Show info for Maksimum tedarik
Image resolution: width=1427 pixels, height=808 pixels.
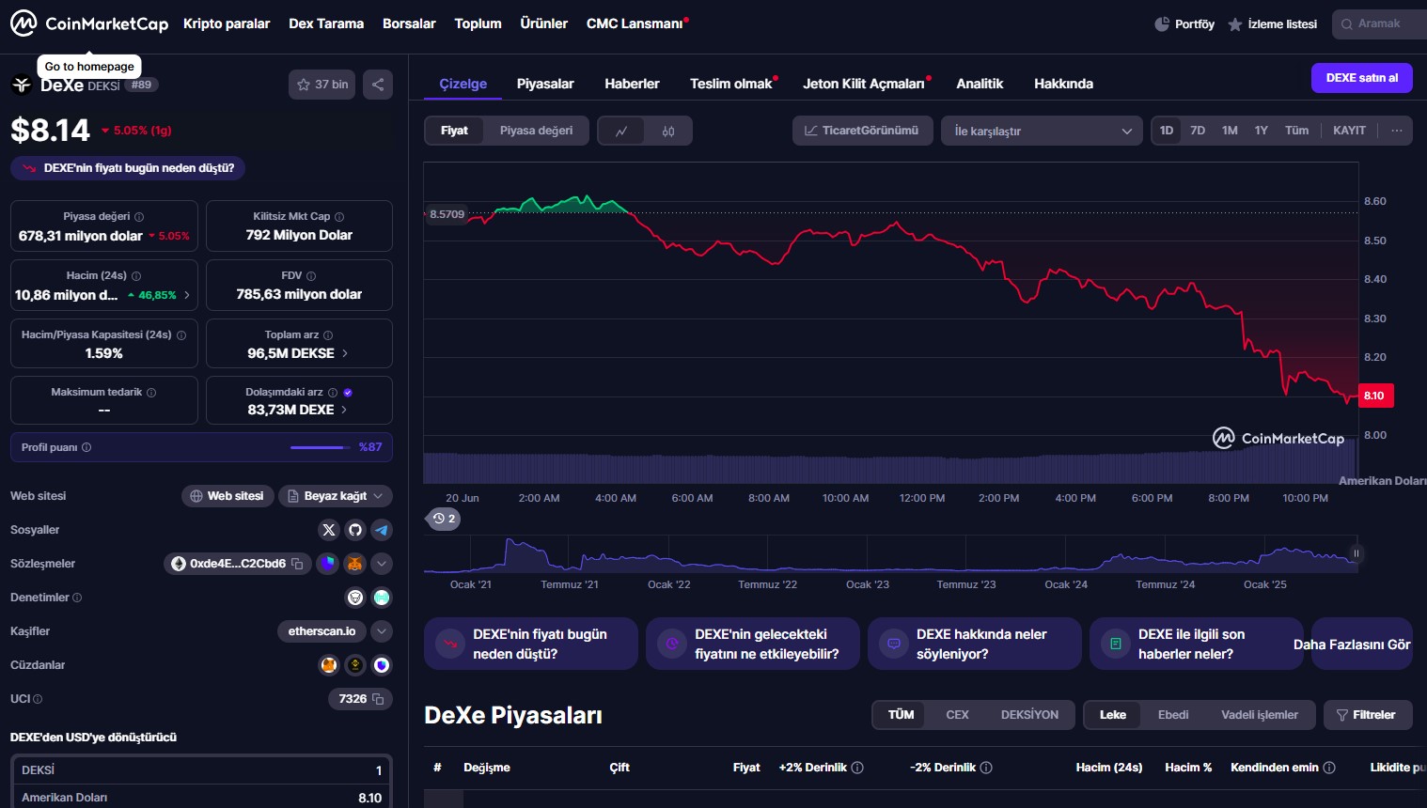pos(151,393)
